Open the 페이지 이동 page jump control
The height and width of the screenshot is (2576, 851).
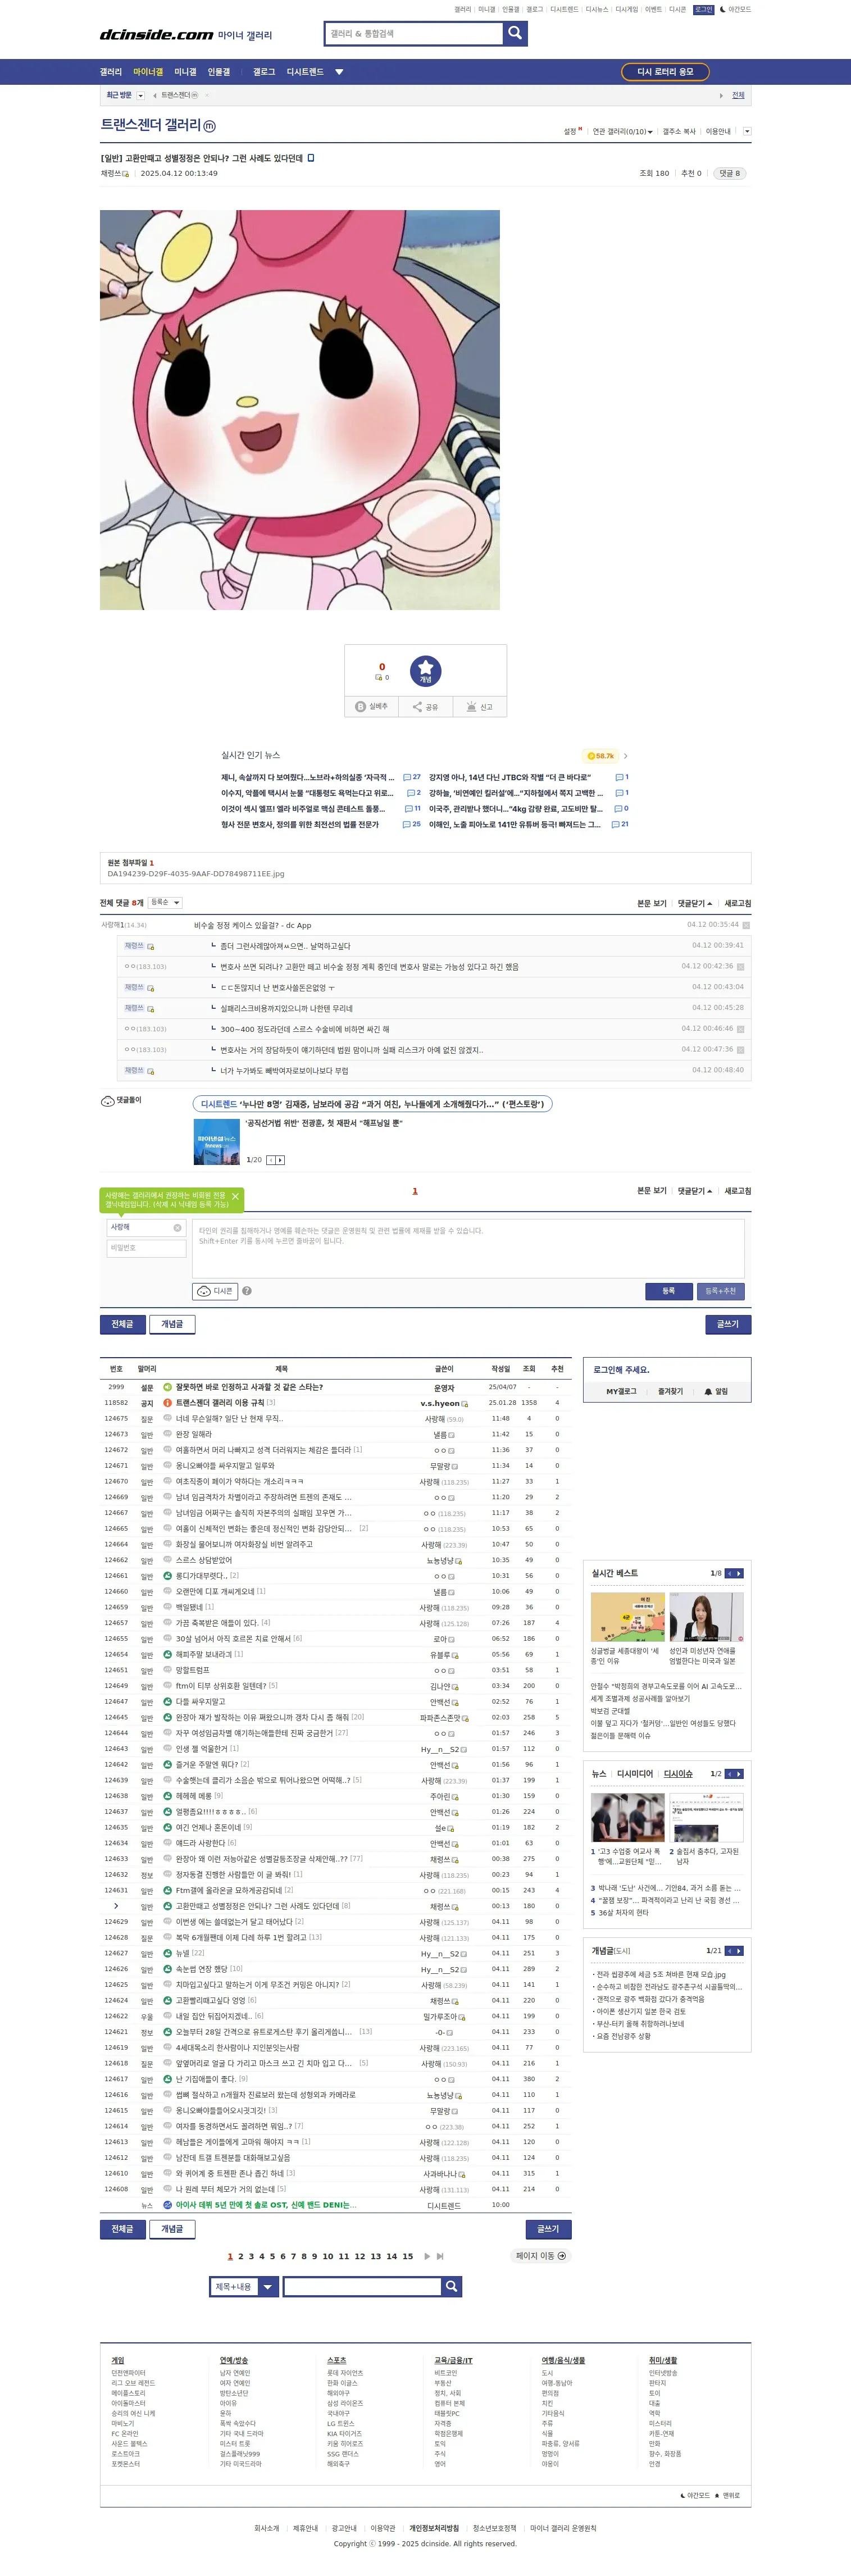coord(541,2256)
